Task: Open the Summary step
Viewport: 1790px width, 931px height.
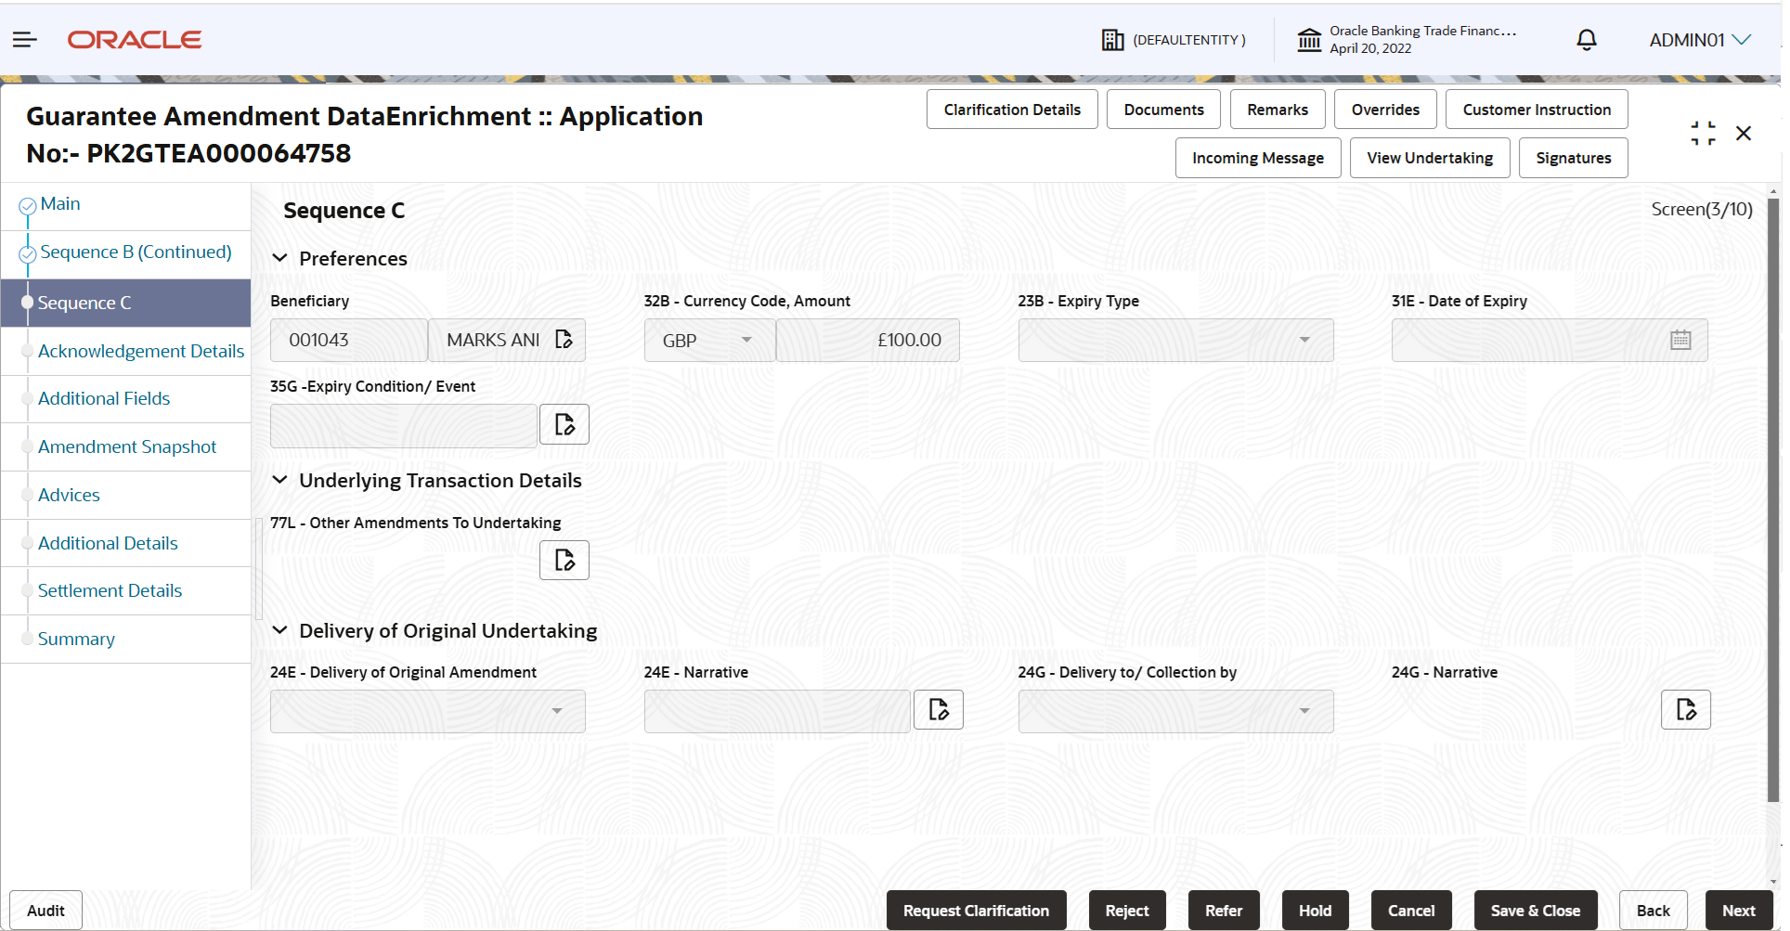Action: coord(76,640)
